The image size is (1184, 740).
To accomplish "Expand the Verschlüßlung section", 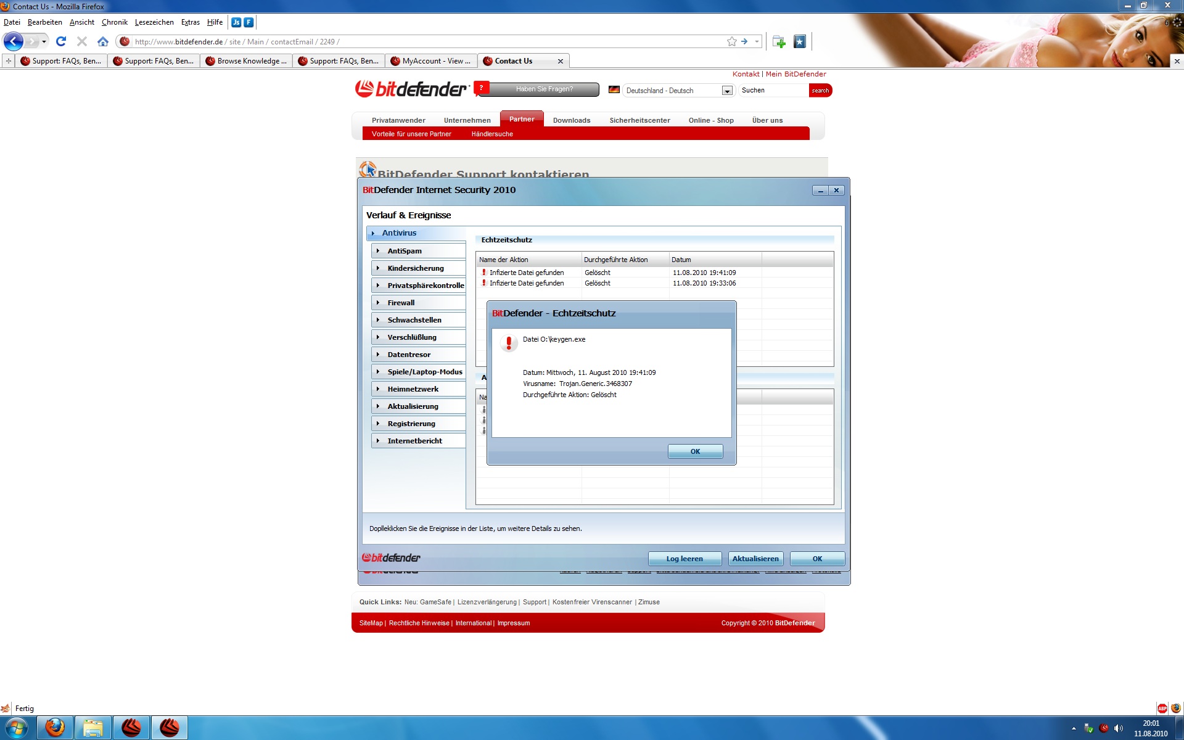I will (x=419, y=337).
